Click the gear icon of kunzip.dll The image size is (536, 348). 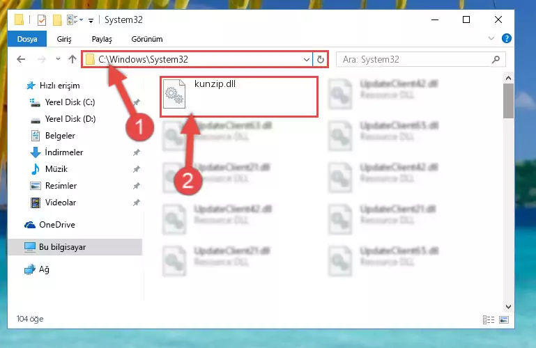(x=174, y=94)
